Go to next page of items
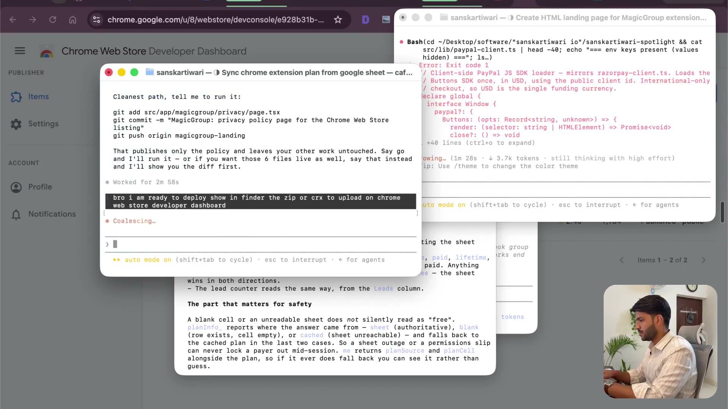The width and height of the screenshot is (728, 409). tap(704, 260)
